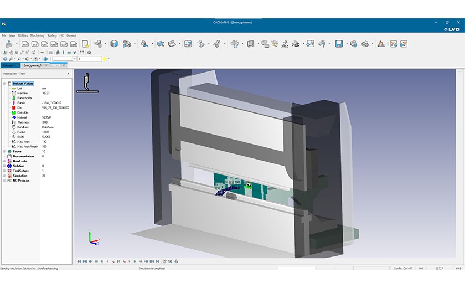Image resolution: width=465 pixels, height=288 pixels.
Task: Open the yellow color swatch dropdown arrow
Action: [108, 59]
